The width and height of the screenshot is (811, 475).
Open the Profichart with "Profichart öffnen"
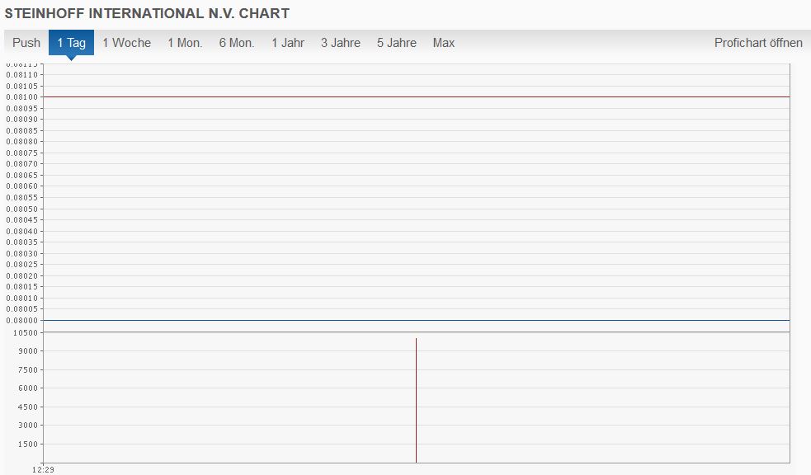point(759,42)
